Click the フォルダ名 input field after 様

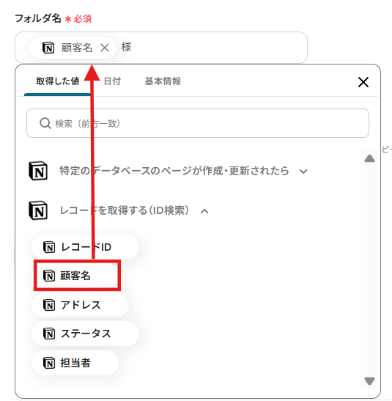pyautogui.click(x=161, y=48)
